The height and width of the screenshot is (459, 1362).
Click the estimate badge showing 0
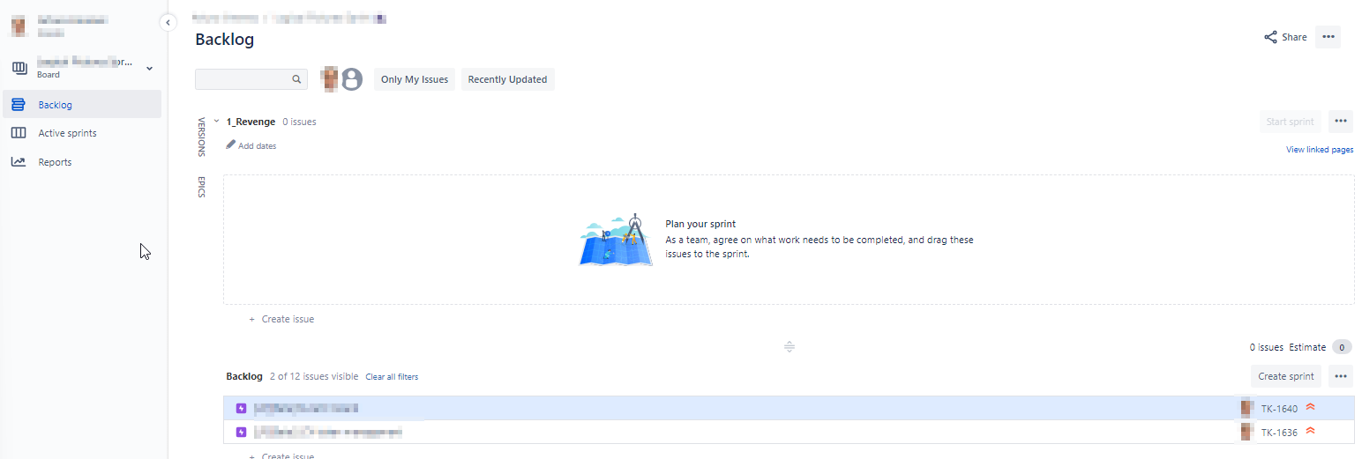(x=1342, y=347)
